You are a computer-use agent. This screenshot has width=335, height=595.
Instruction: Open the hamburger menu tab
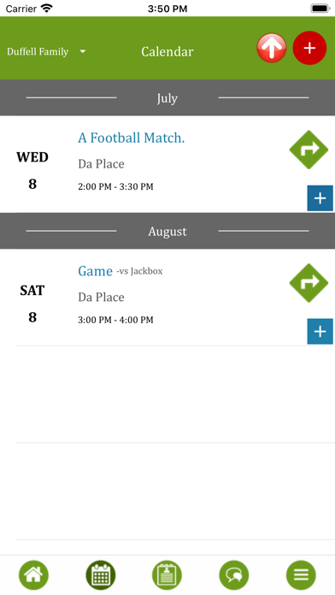[x=301, y=575]
